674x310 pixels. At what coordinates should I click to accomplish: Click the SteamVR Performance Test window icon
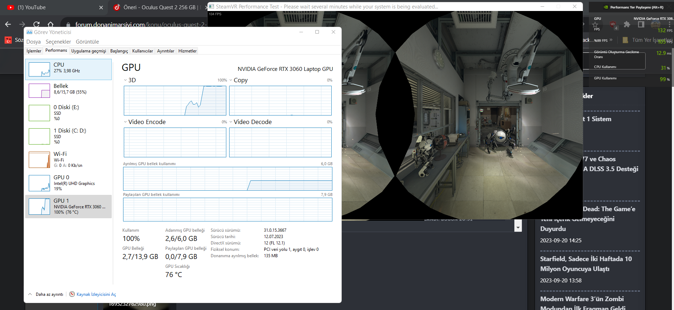211,6
